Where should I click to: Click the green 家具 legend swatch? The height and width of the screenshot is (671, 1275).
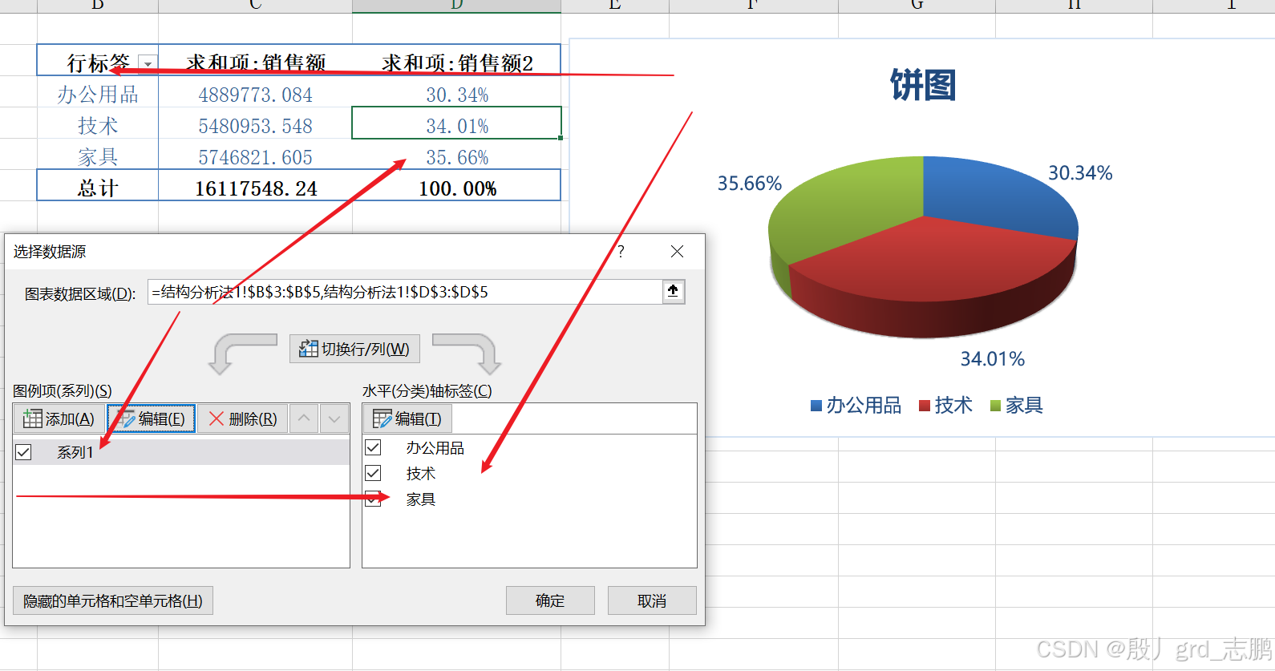[995, 406]
